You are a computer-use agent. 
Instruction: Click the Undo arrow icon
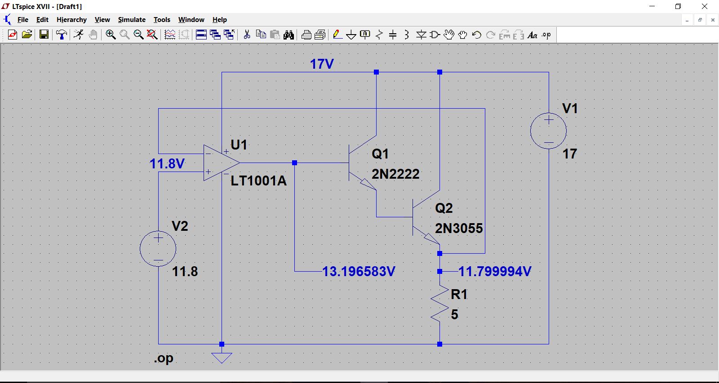(477, 35)
